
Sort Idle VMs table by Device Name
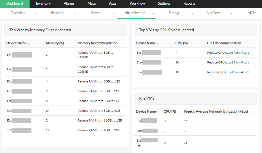point(146,111)
